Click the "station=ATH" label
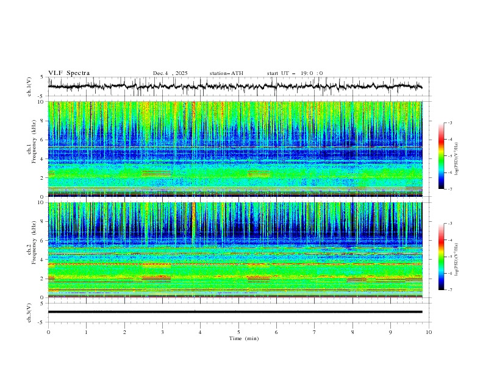This screenshot has width=483, height=373. pos(226,73)
